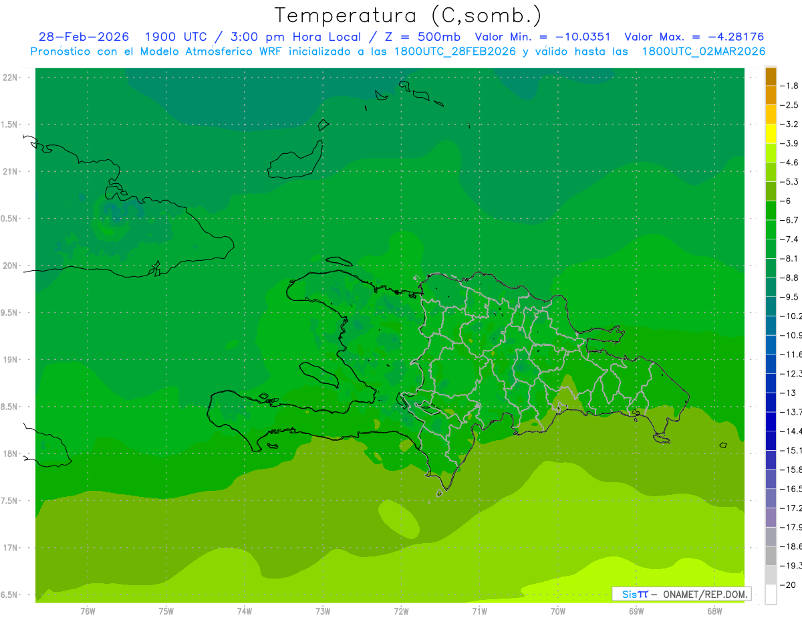Click the "-20" colorbar label

[x=788, y=585]
